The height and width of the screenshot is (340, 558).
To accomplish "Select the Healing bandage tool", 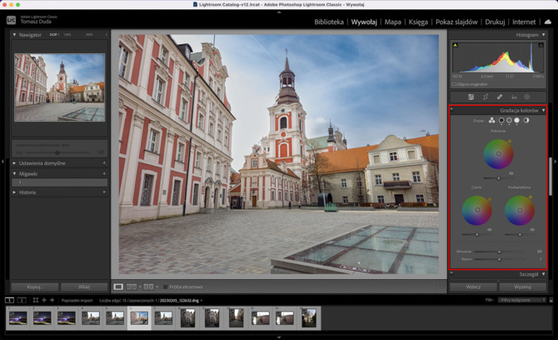I will (x=500, y=97).
